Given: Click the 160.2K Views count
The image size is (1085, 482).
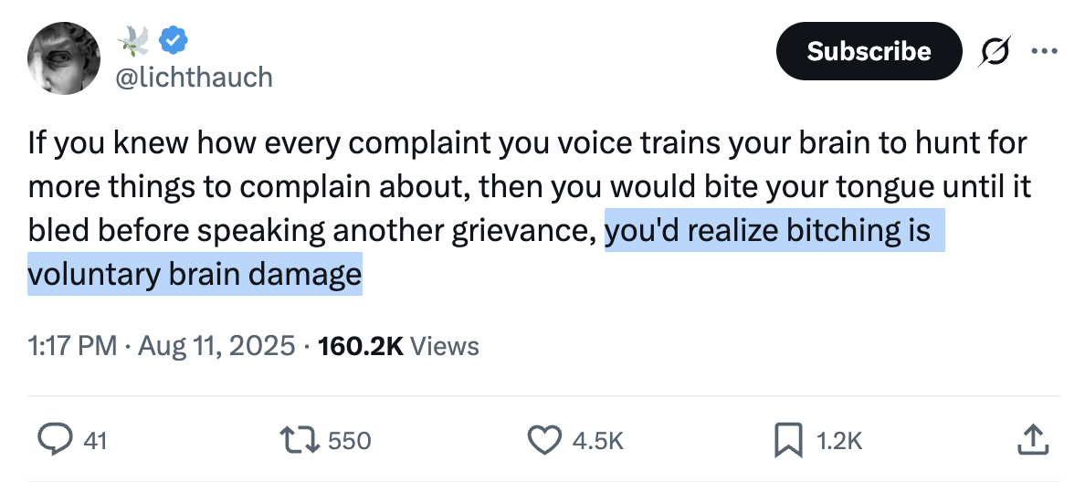Looking at the screenshot, I should point(398,346).
